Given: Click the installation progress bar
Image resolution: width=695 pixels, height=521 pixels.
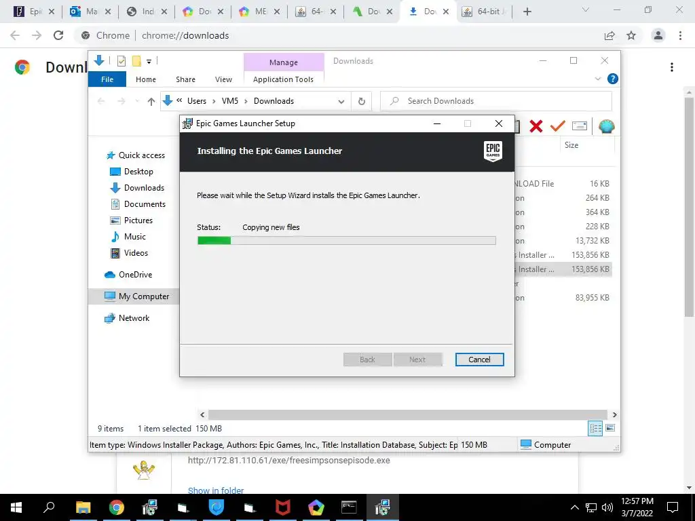Looking at the screenshot, I should click(x=346, y=241).
